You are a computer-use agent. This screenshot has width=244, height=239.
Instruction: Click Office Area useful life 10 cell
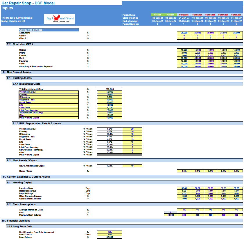click(x=132, y=134)
